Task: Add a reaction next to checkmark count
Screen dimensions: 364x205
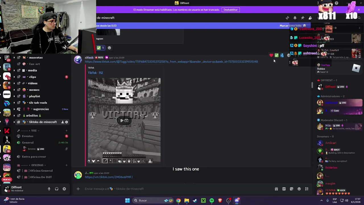Action: [x=109, y=48]
